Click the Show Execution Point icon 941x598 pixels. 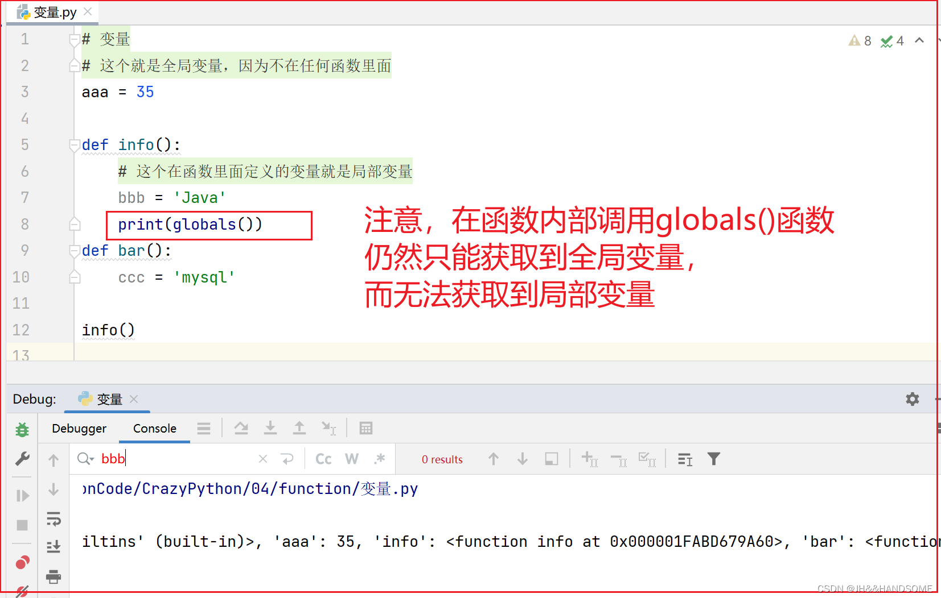[x=204, y=429]
